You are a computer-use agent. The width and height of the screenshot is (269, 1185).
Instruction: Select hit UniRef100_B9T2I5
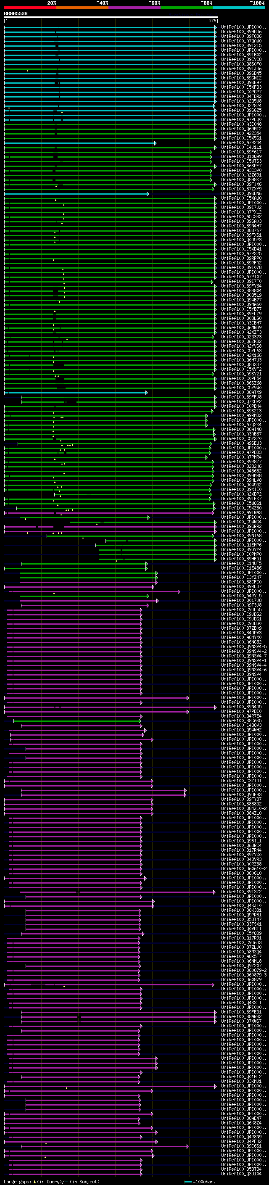click(x=241, y=45)
